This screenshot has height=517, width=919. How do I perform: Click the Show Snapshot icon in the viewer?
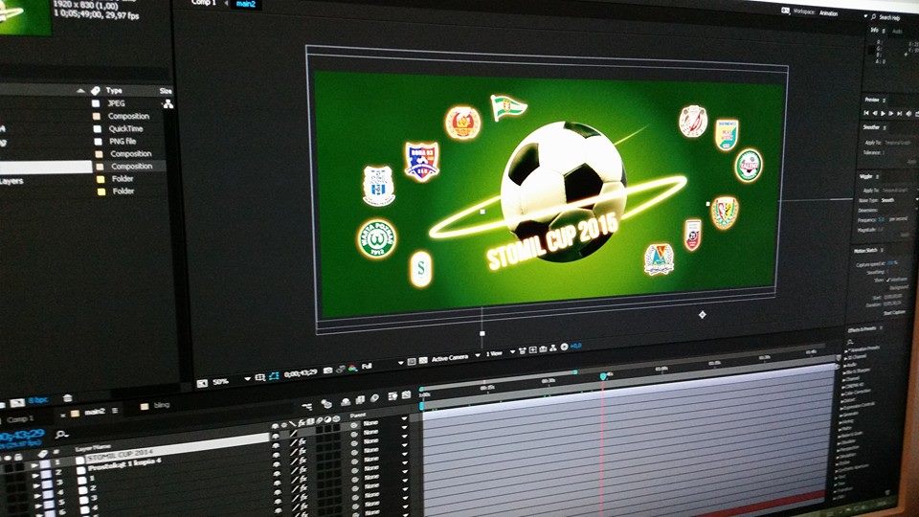[x=341, y=369]
